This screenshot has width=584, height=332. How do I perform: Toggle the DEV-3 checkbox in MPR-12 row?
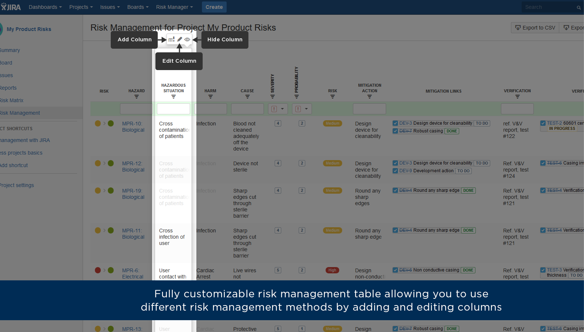pos(395,163)
